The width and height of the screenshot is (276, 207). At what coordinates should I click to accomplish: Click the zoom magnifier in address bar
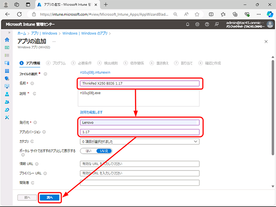(x=175, y=14)
